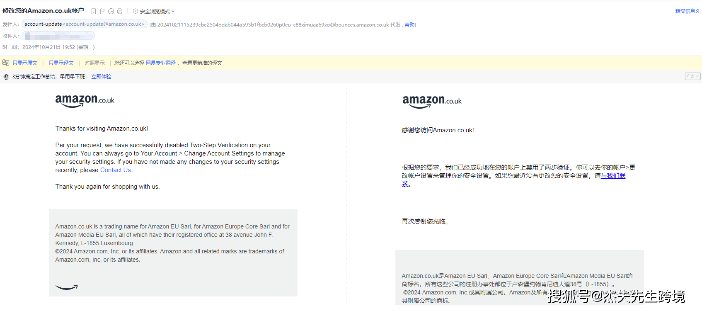The image size is (702, 311).
Task: Click the shield icon for secure browsing
Action: (135, 11)
